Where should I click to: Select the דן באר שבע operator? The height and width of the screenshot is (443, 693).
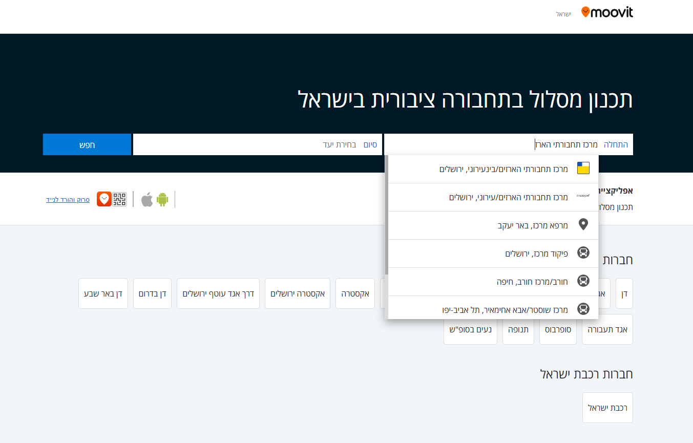click(x=103, y=293)
